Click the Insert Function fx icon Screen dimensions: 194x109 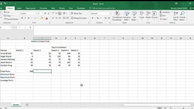tap(30, 27)
